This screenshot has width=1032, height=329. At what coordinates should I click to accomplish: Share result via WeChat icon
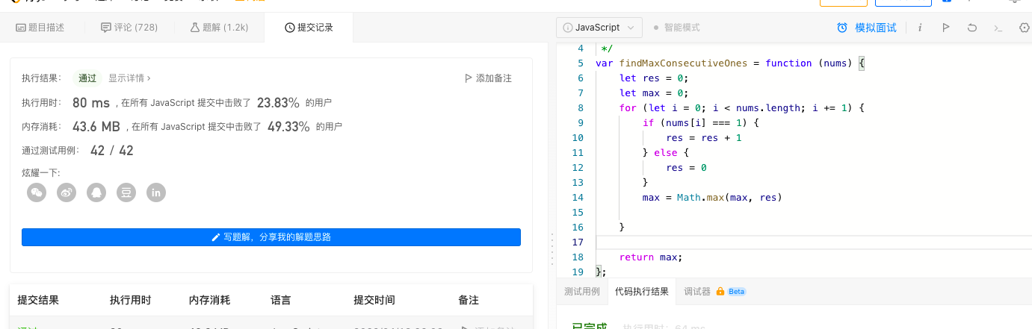point(37,192)
